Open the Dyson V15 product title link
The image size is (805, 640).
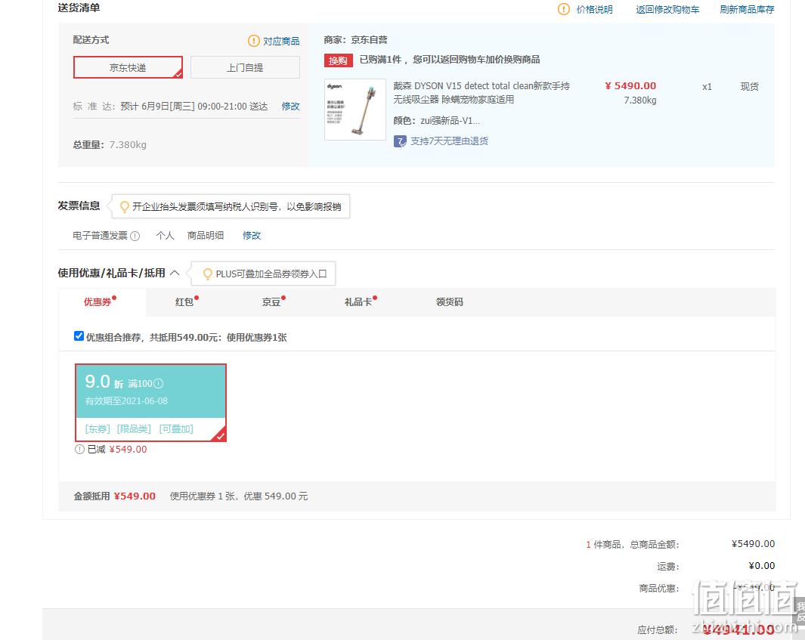(481, 92)
